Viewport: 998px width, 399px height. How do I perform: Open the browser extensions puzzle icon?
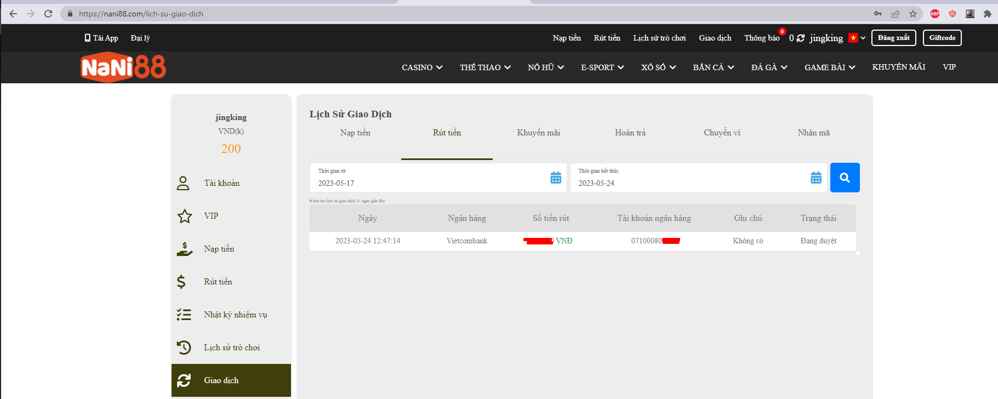pos(988,14)
